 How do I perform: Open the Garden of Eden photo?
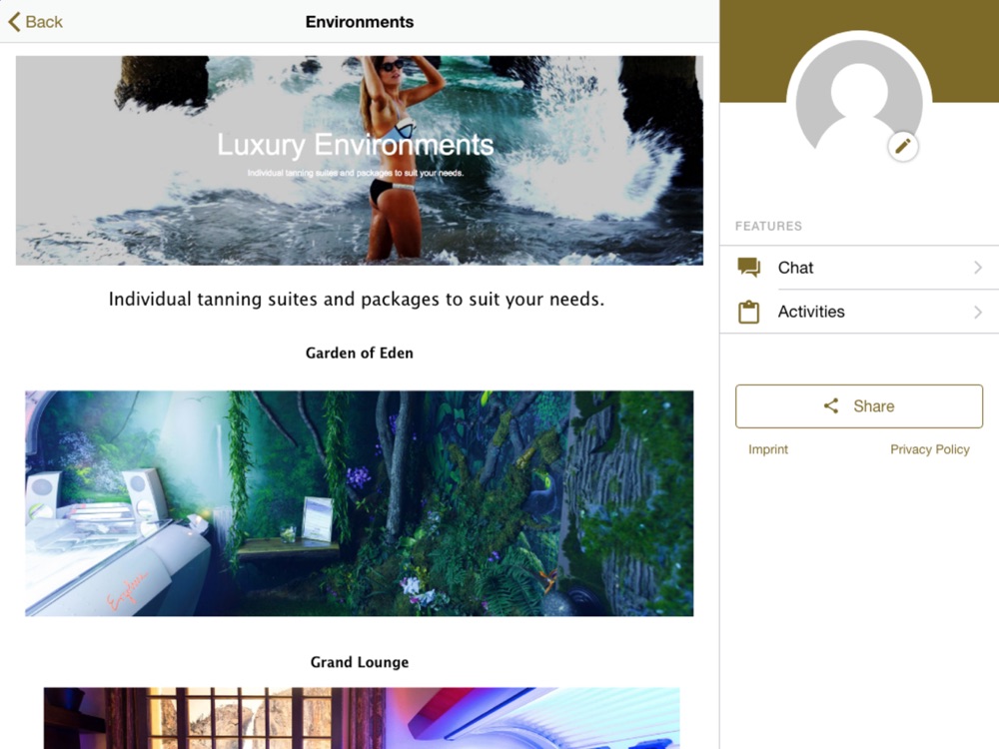(360, 503)
